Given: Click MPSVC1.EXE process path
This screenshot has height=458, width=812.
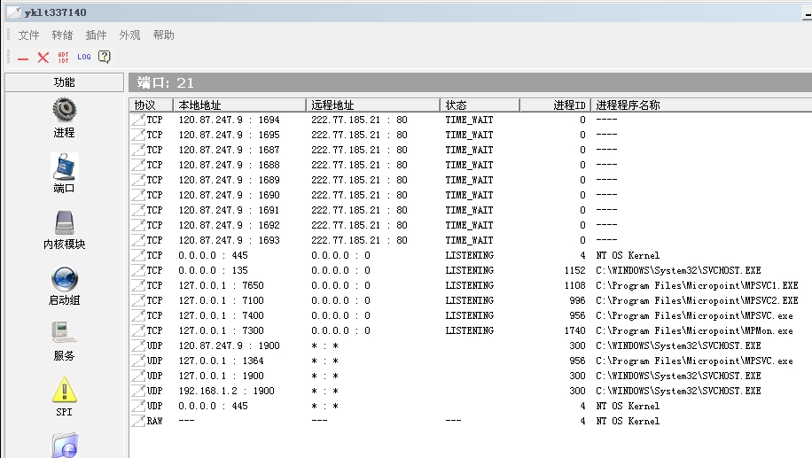Looking at the screenshot, I should point(697,285).
